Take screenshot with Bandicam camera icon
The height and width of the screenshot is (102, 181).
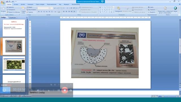(71, 90)
